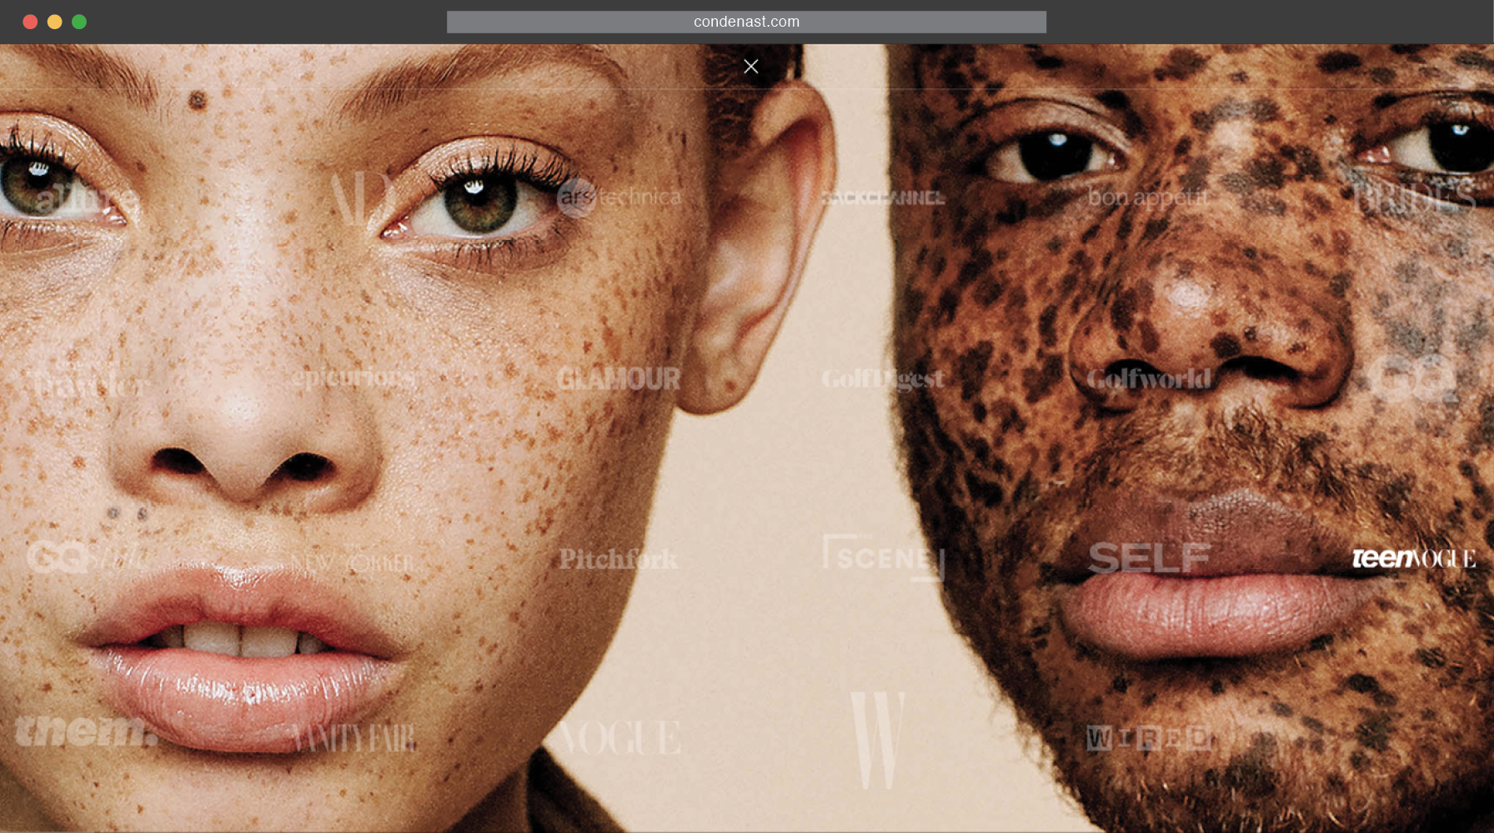
Task: Open the Wired brand logo
Action: point(1148,738)
